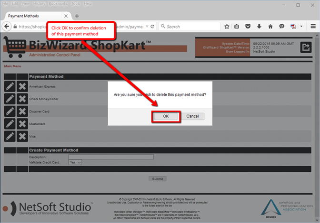Delete the Visa payment method
This screenshot has width=320, height=223.
22,136
